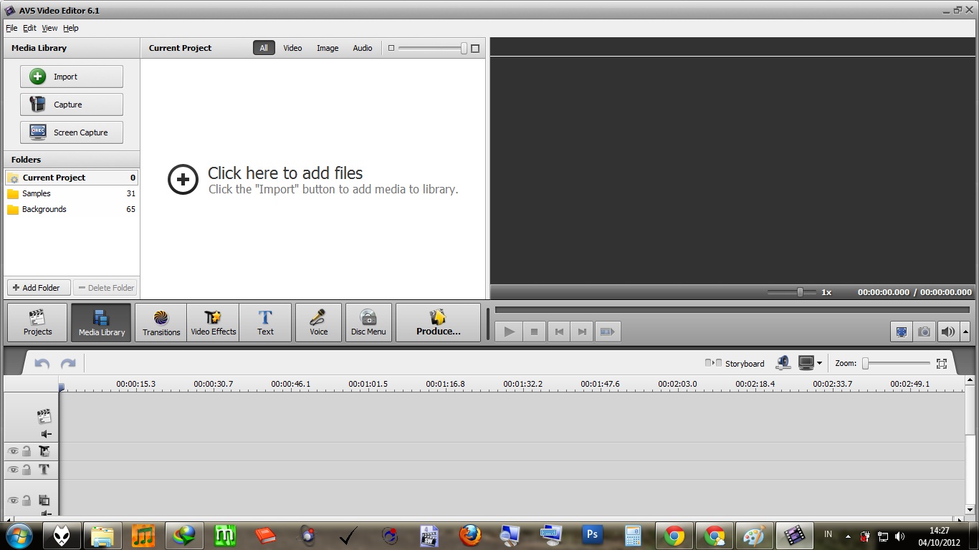This screenshot has width=979, height=550.
Task: Open the Edit menu
Action: click(x=29, y=28)
